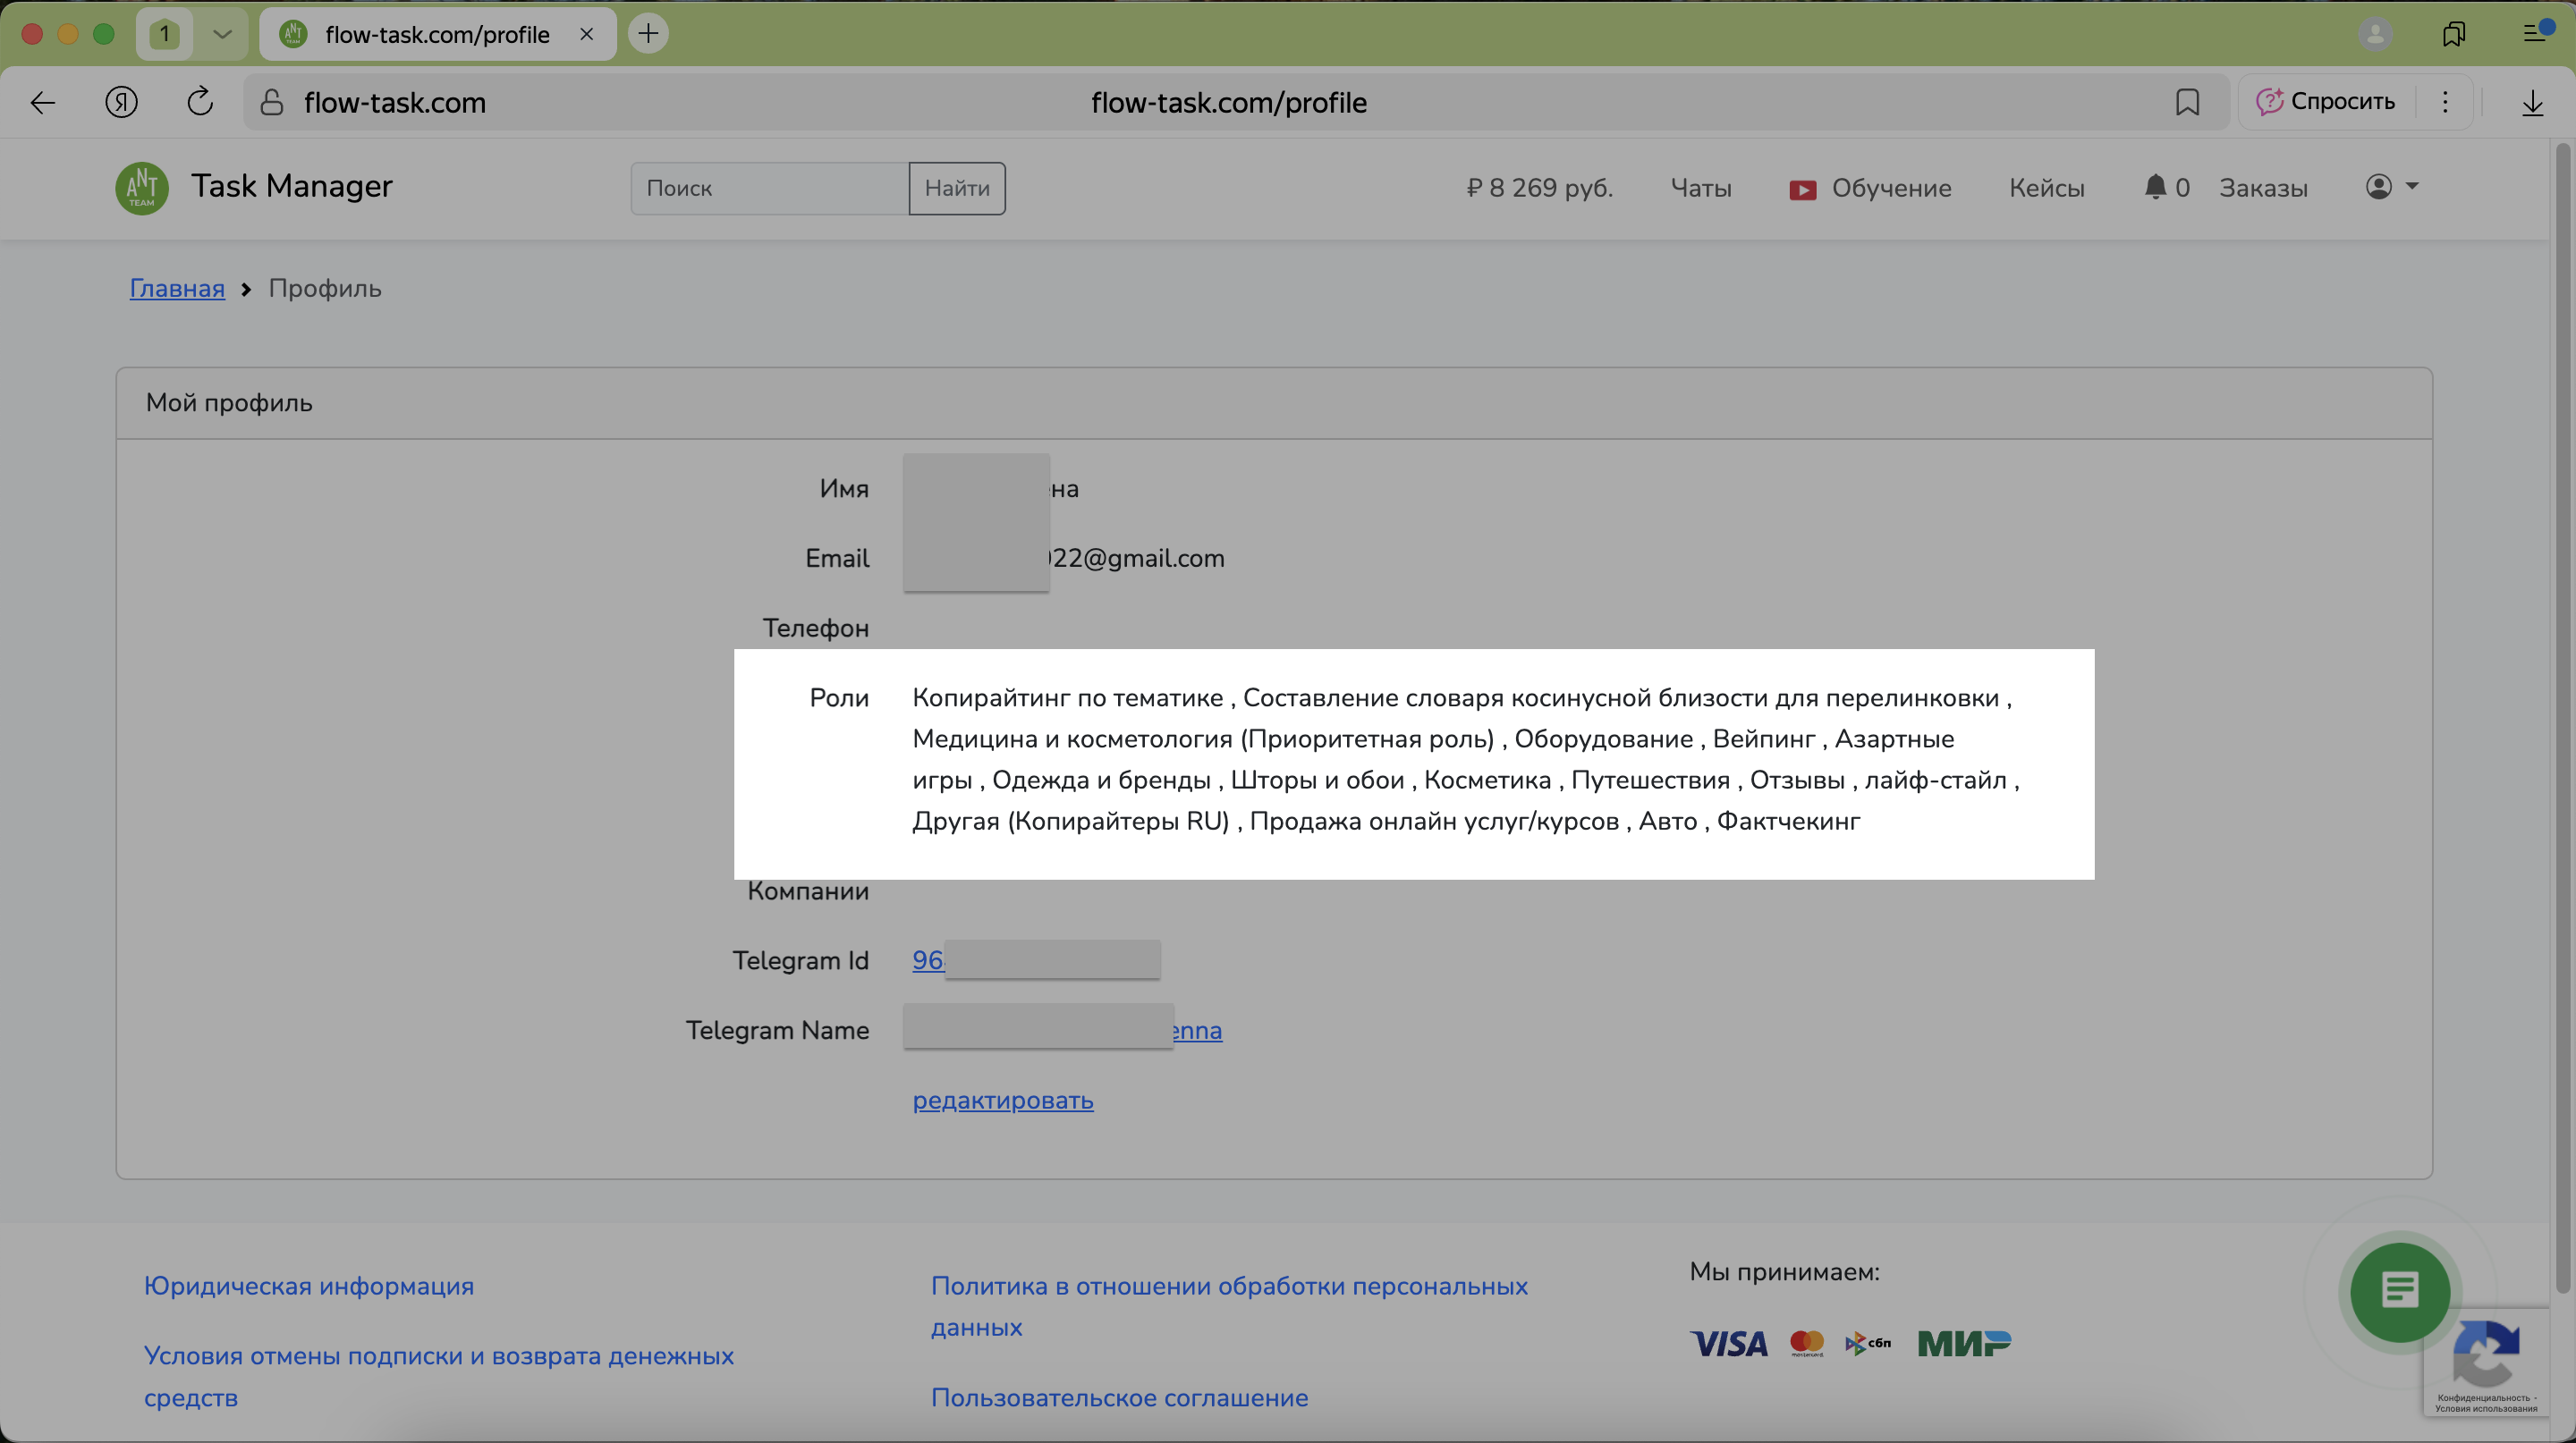Open Заказы in navigation
This screenshot has height=1443, width=2576.
2263,188
